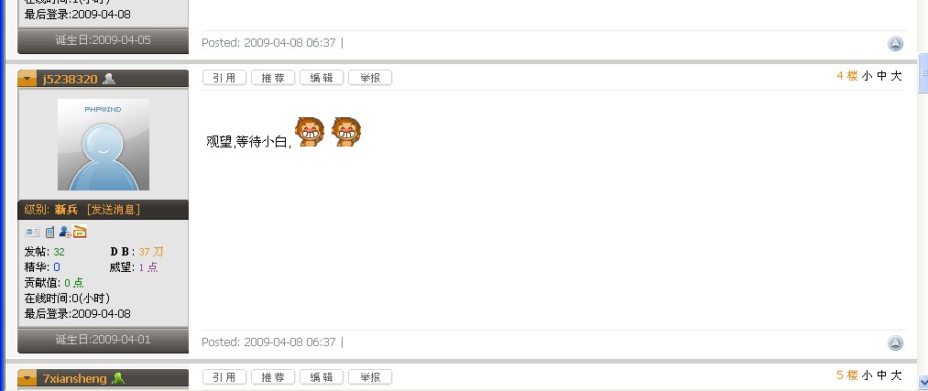
Task: Expand the dropdown arrow next to j5238320
Action: [27, 79]
